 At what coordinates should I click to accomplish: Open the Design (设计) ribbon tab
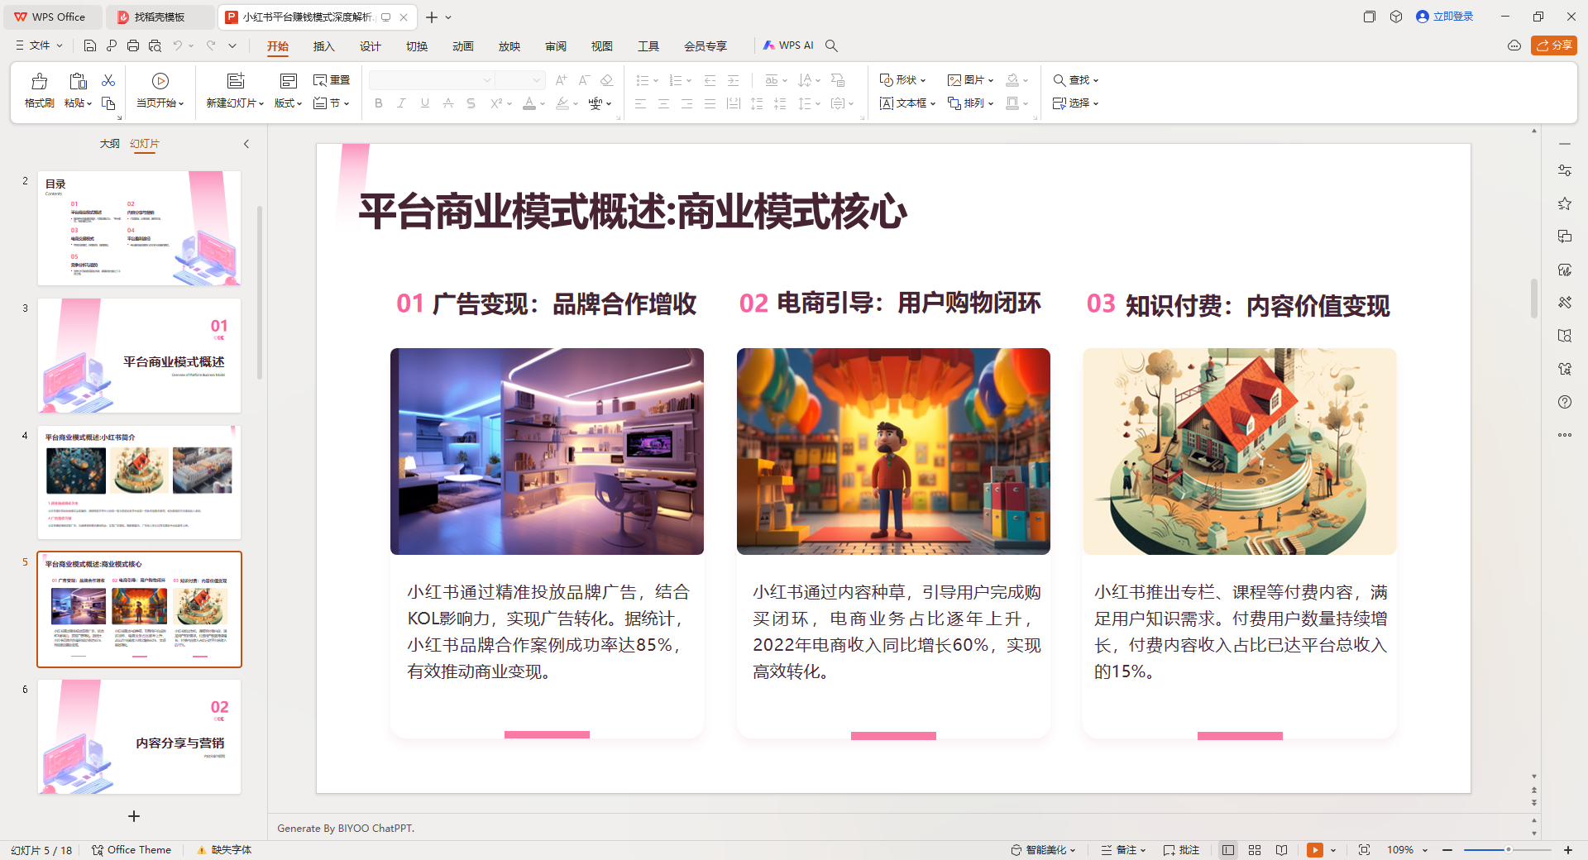pyautogui.click(x=371, y=46)
